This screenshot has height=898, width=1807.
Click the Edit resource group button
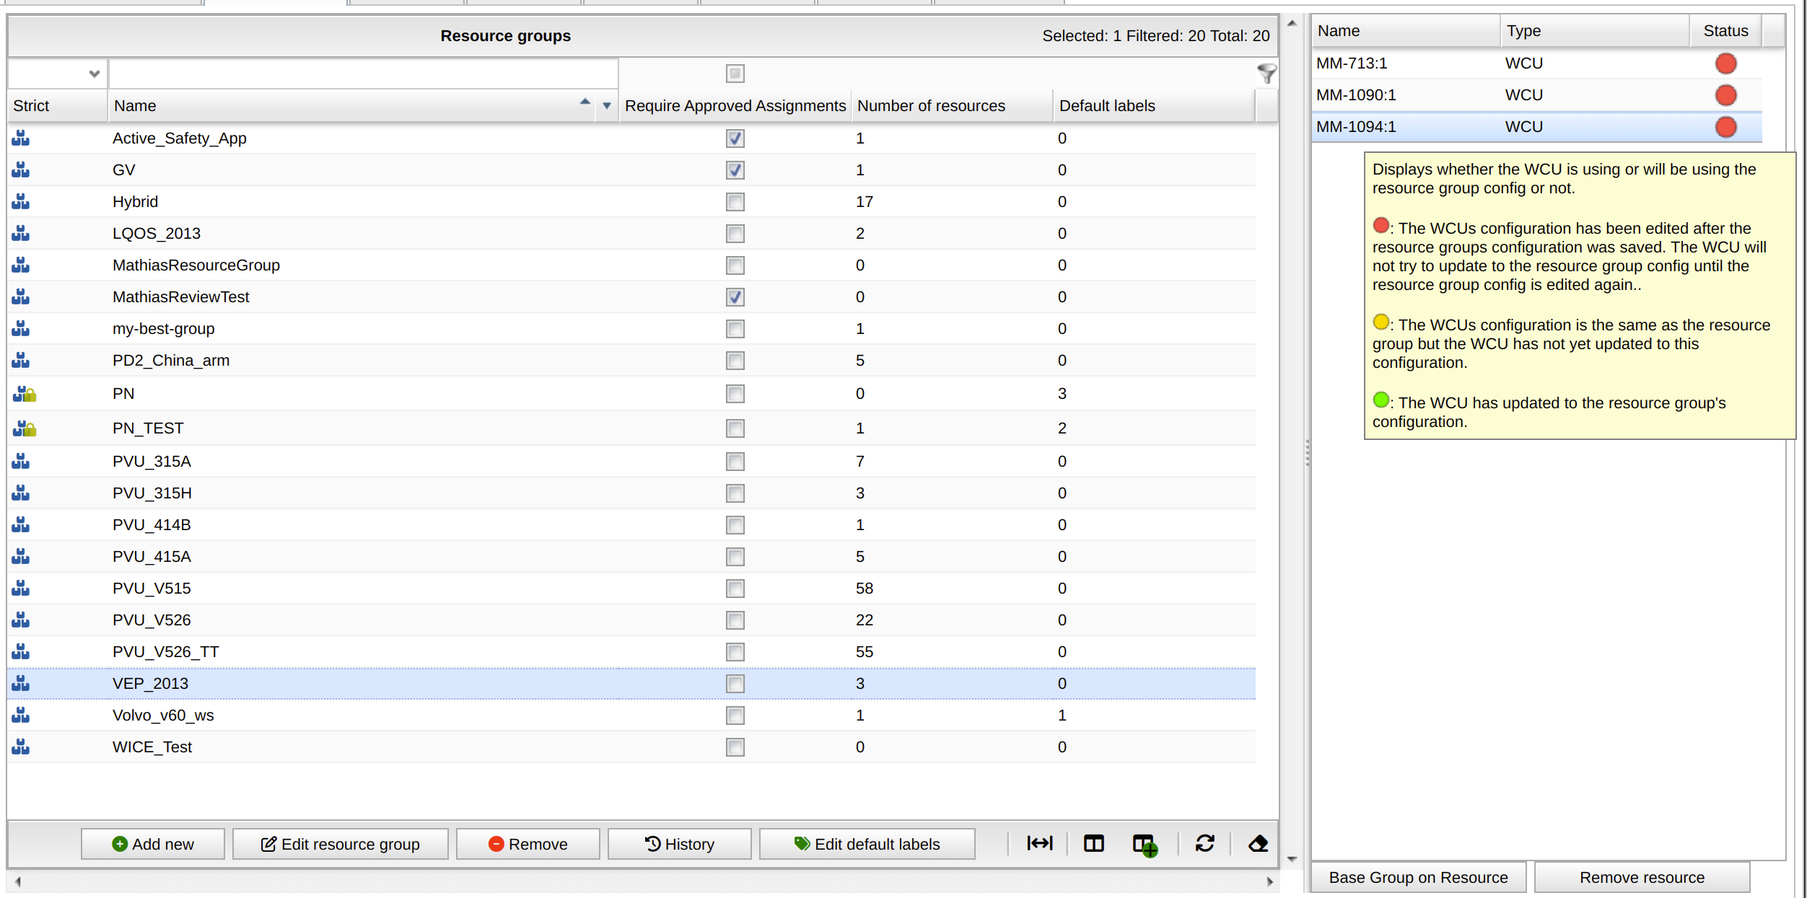[x=340, y=844]
